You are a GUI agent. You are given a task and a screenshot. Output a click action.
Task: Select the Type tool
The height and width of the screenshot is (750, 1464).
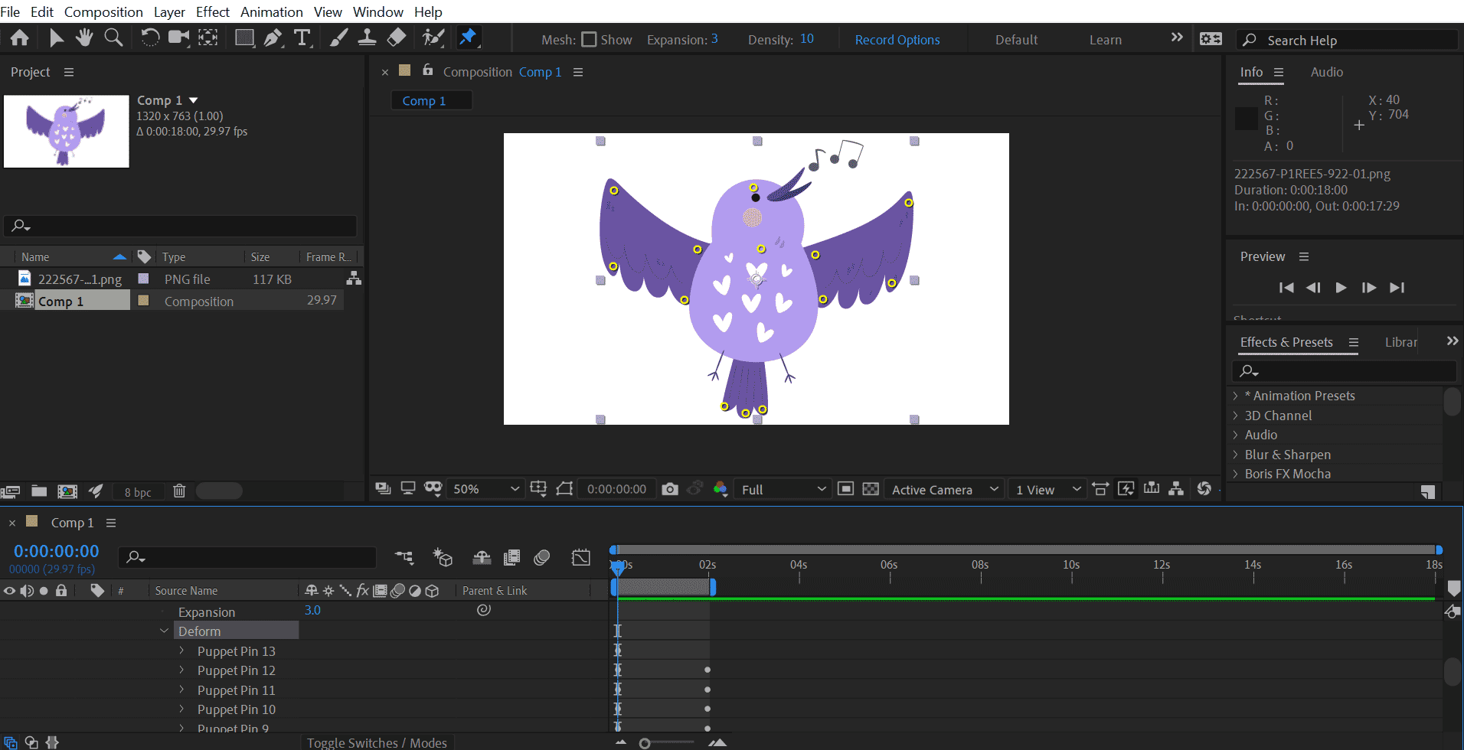point(302,37)
